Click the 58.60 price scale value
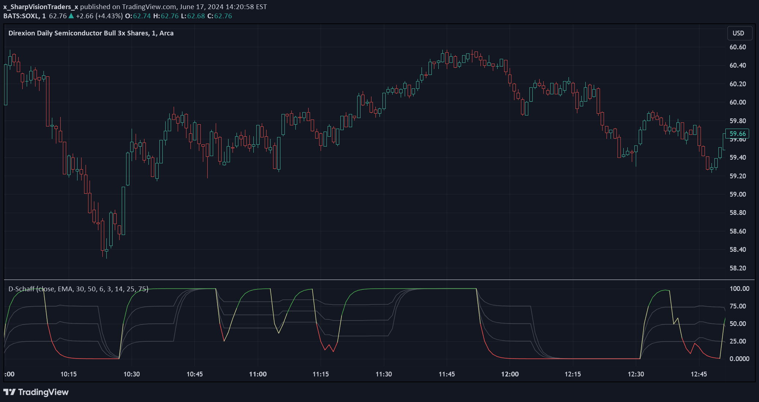Viewport: 759px width, 402px height. pyautogui.click(x=738, y=231)
